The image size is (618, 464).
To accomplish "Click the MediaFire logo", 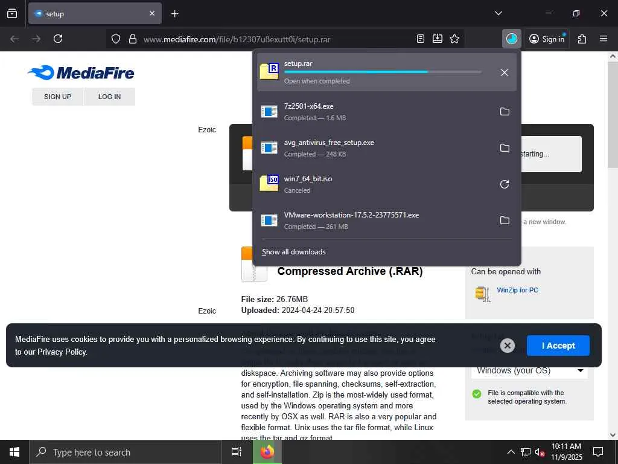I will point(81,72).
